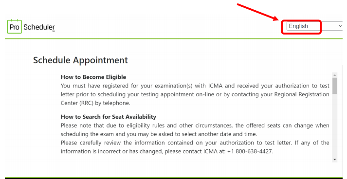Viewport: 347px width, 179px height.
Task: Click the scrollbar down arrow in instructions panel
Action: (x=334, y=160)
